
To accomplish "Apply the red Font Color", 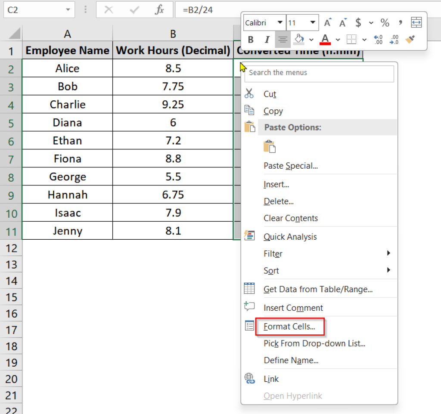I will (x=325, y=39).
